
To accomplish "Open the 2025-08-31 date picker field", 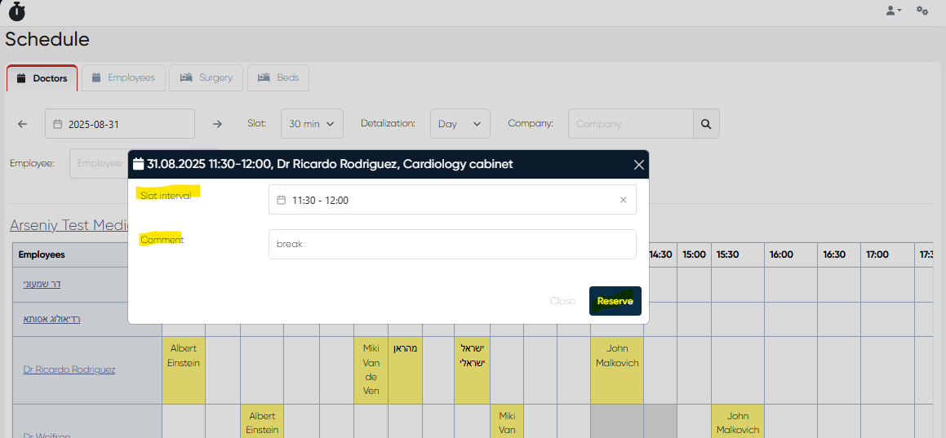I will point(120,124).
